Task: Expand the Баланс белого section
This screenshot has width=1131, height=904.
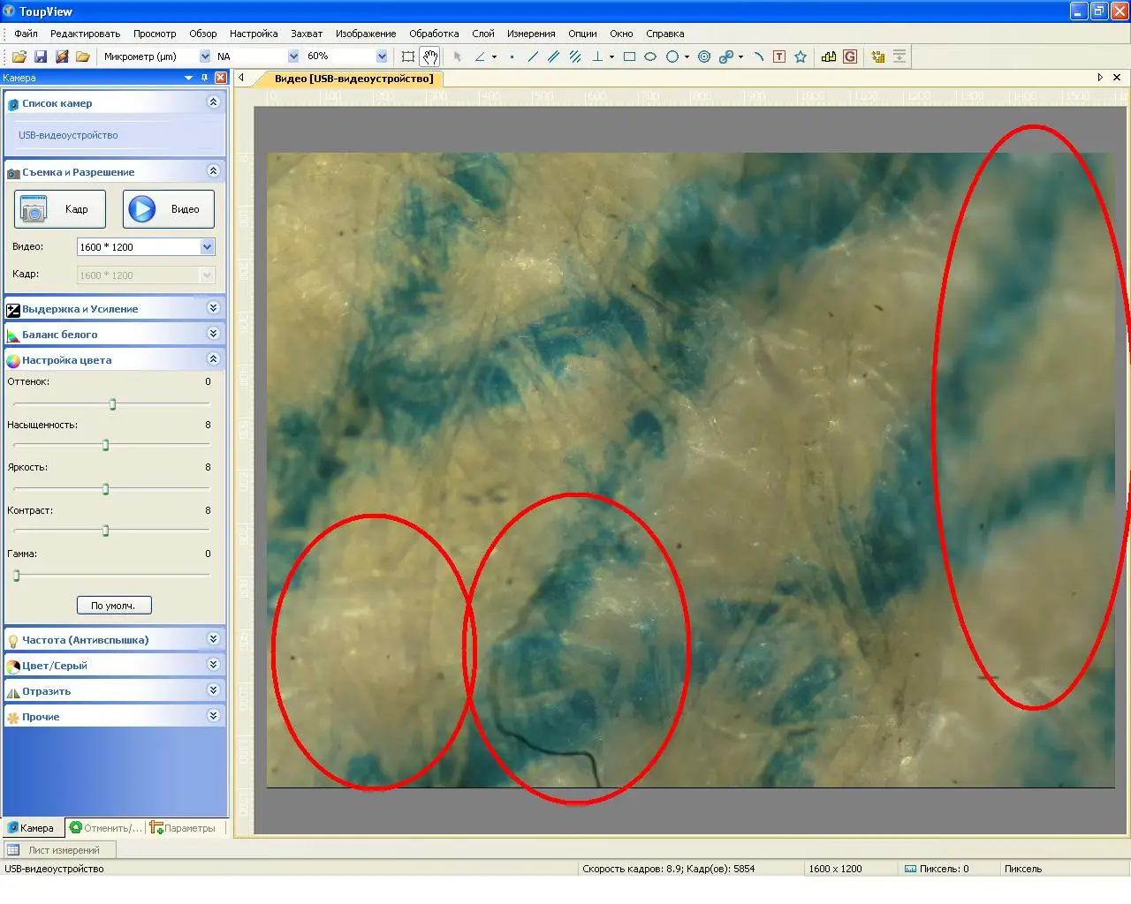Action: coord(213,333)
